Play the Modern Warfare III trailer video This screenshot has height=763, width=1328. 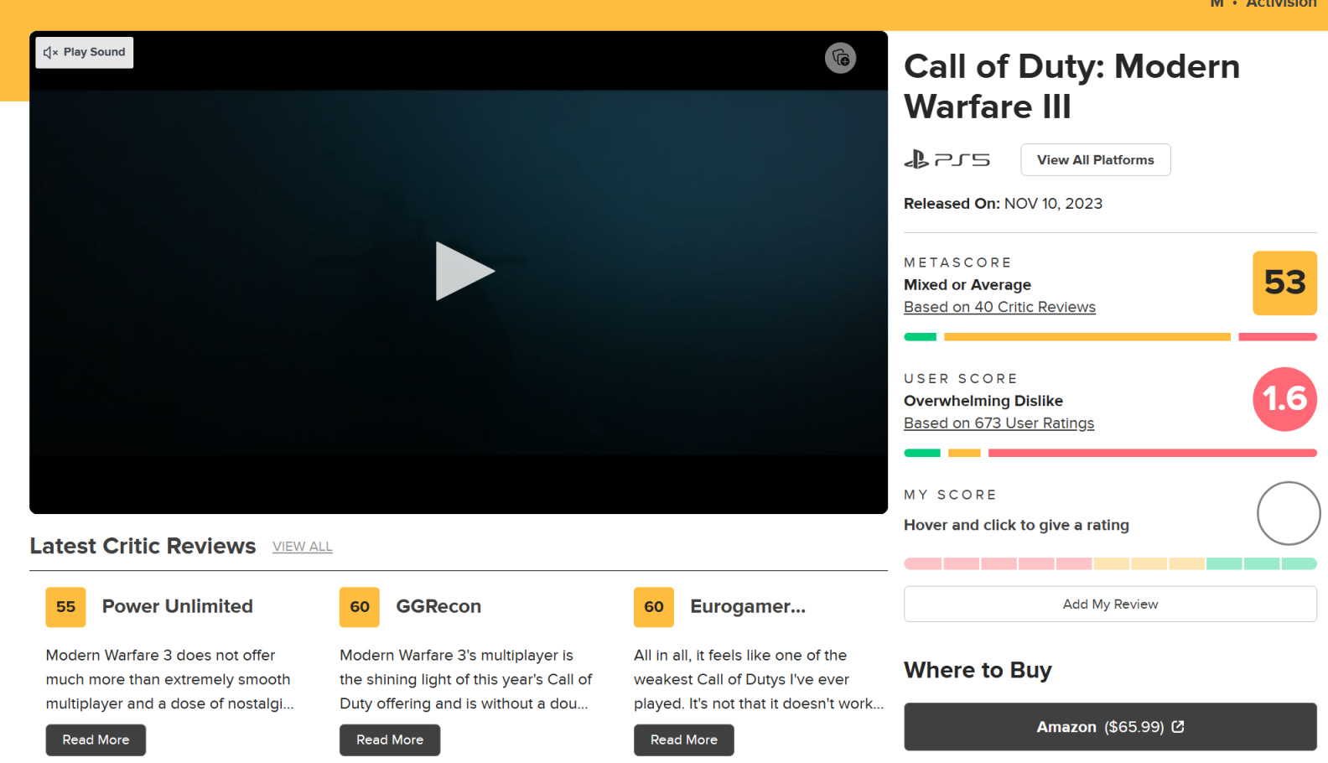[465, 271]
